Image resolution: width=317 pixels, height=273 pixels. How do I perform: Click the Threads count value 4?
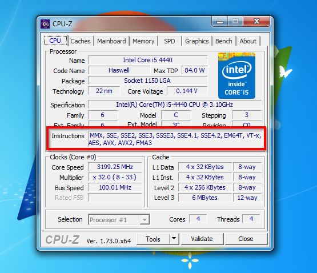pos(251,219)
